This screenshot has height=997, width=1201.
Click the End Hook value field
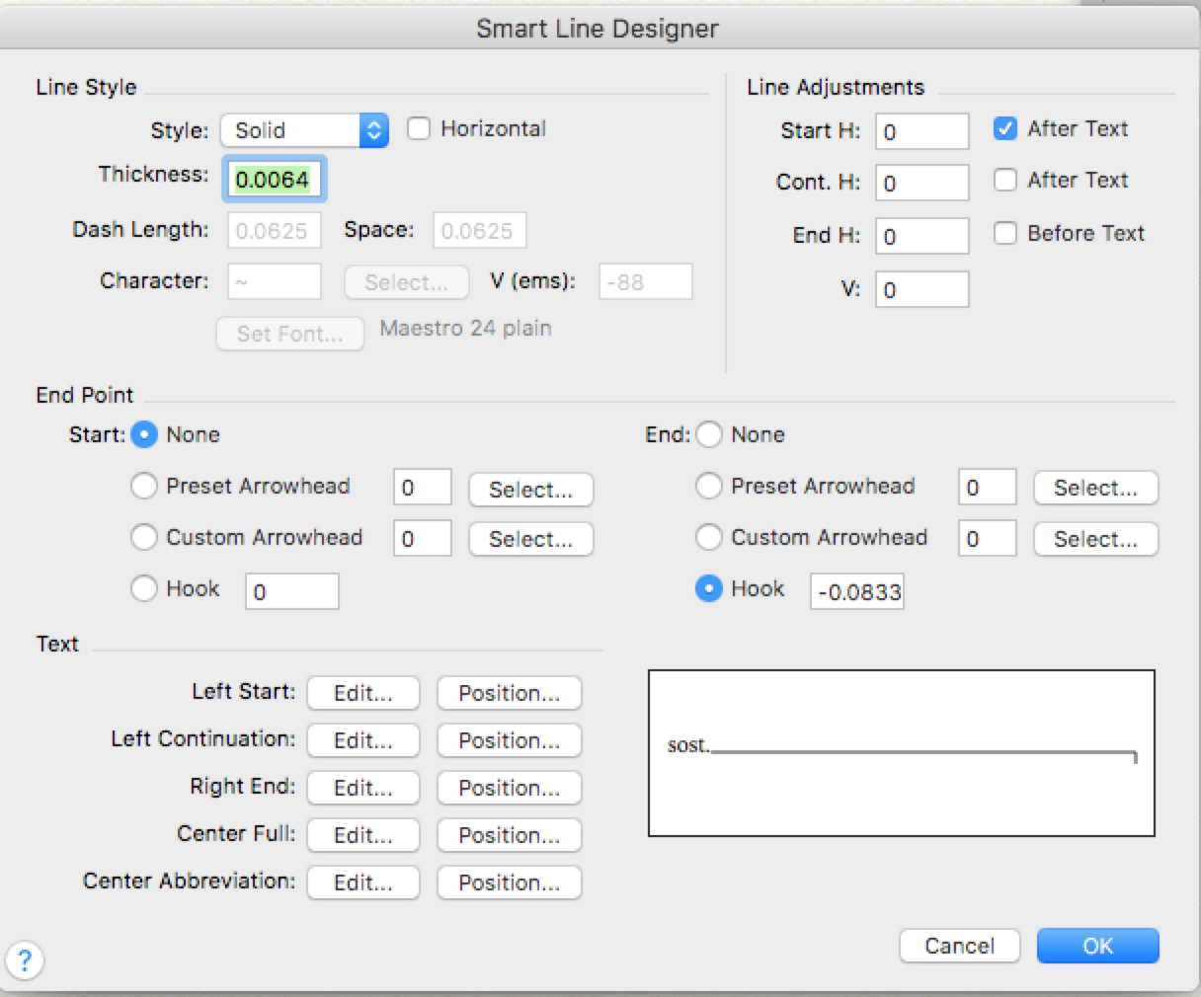click(x=857, y=592)
